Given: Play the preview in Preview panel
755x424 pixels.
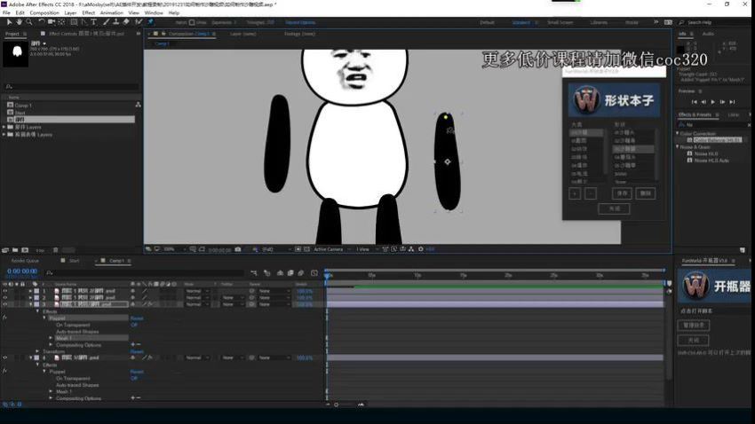Looking at the screenshot, I should [x=713, y=102].
